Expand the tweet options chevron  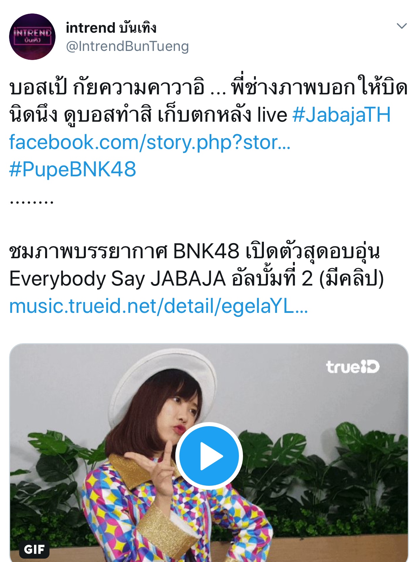pos(402,26)
